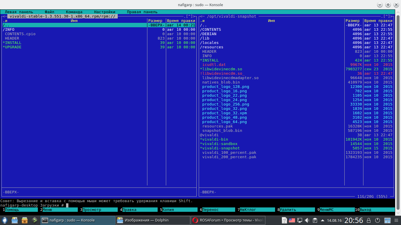Open the ROSA launcher menu icon

(5, 220)
